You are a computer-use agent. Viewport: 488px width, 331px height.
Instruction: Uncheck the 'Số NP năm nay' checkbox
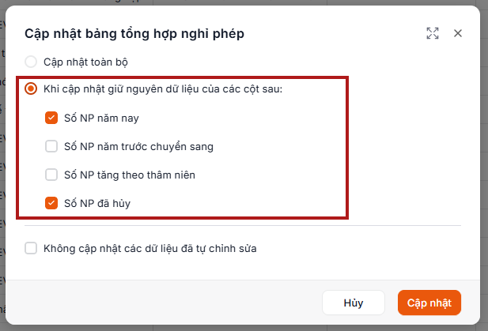(x=51, y=118)
